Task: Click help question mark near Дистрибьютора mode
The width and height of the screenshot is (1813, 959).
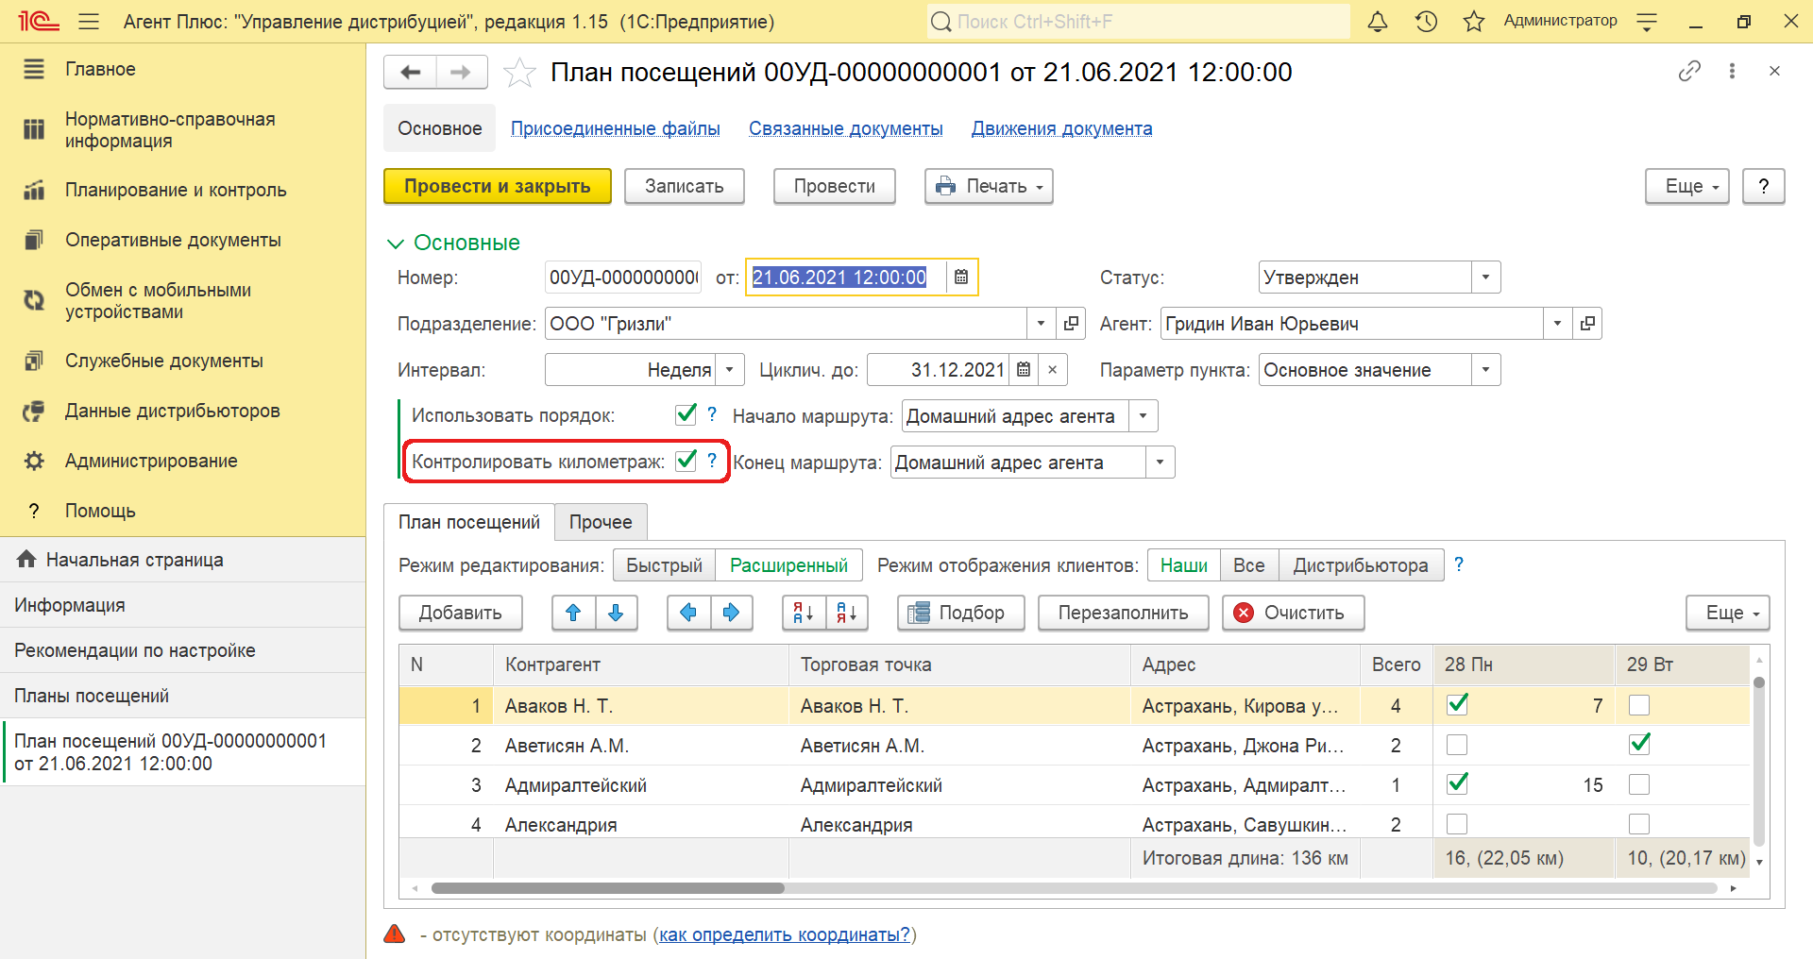Action: (1459, 564)
